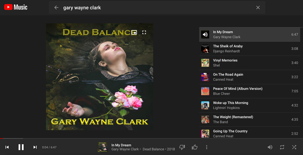Open The Band in the queue
This screenshot has height=155, width=303.
(x=220, y=122)
